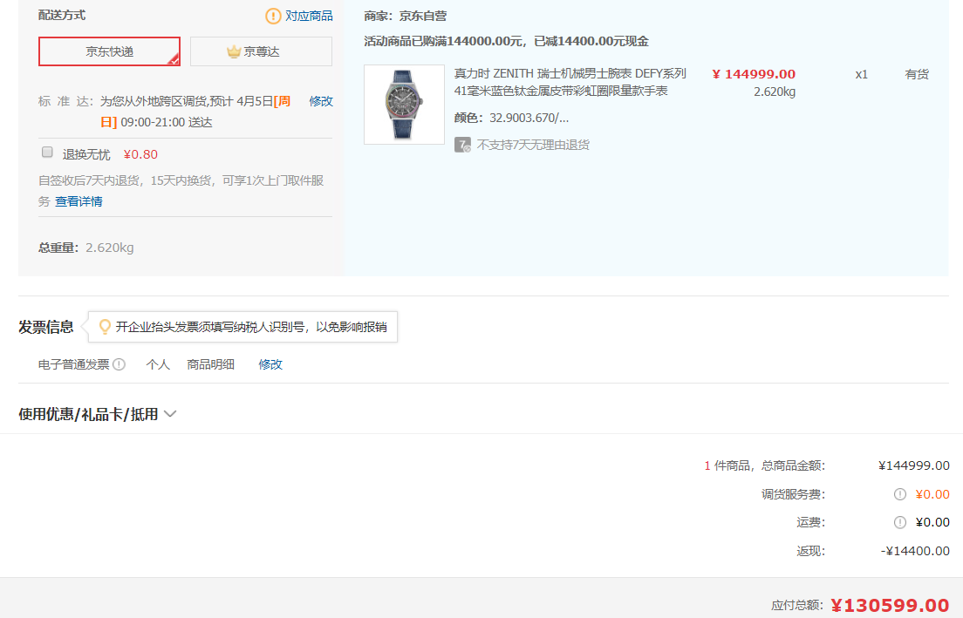Click the no 7-day return icon
Viewport: 963px width, 618px height.
[x=462, y=145]
